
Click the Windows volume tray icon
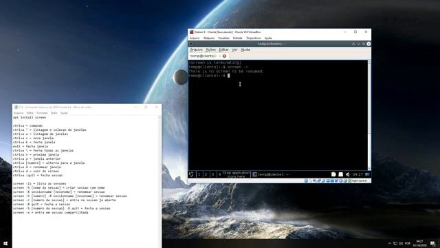[x=401, y=243]
